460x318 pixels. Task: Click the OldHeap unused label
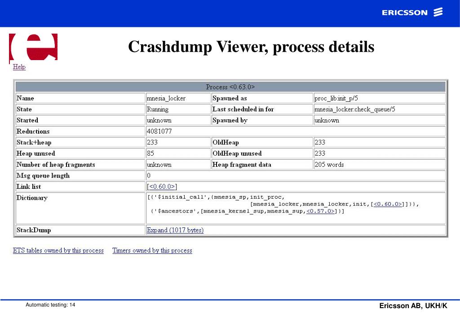237,153
